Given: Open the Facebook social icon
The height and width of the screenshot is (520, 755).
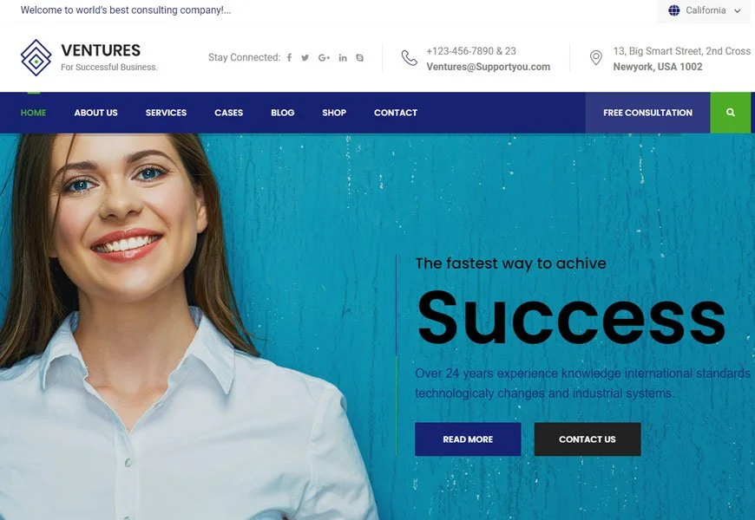Looking at the screenshot, I should pyautogui.click(x=289, y=58).
